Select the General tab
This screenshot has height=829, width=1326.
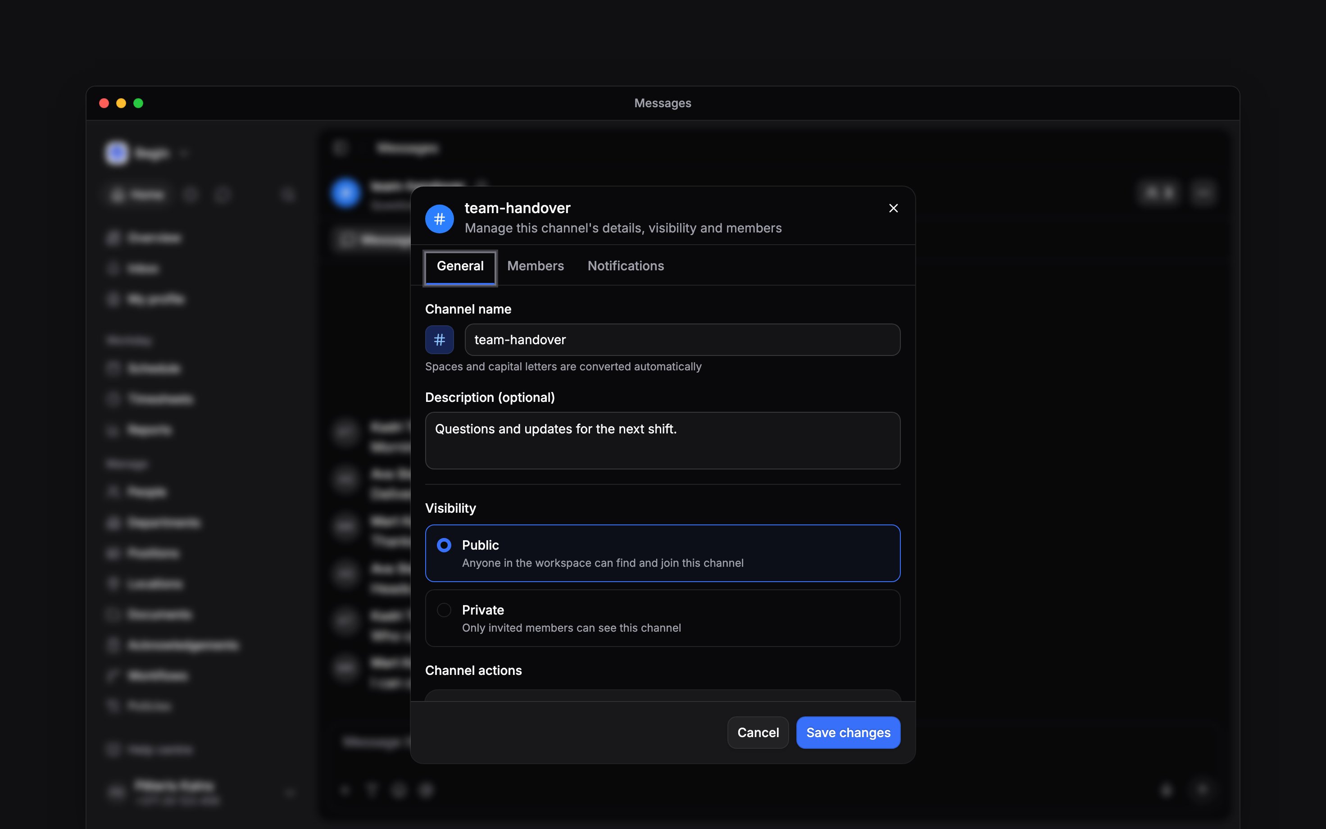click(x=460, y=267)
